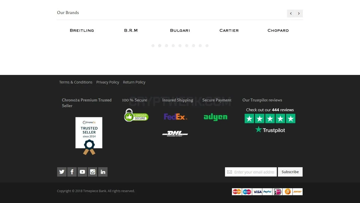Click the Visa payment icon

point(257,192)
